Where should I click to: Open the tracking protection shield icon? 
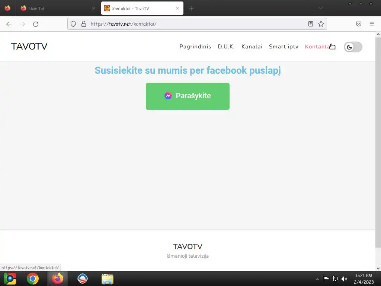click(x=73, y=24)
